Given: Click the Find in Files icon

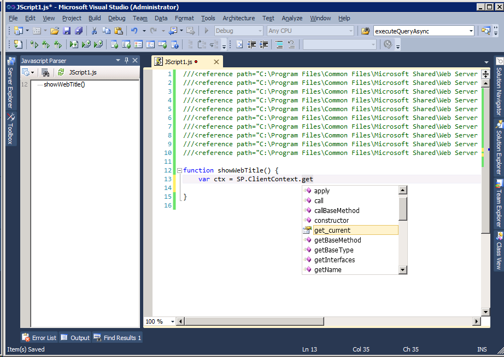Looking at the screenshot, I should pos(366,31).
